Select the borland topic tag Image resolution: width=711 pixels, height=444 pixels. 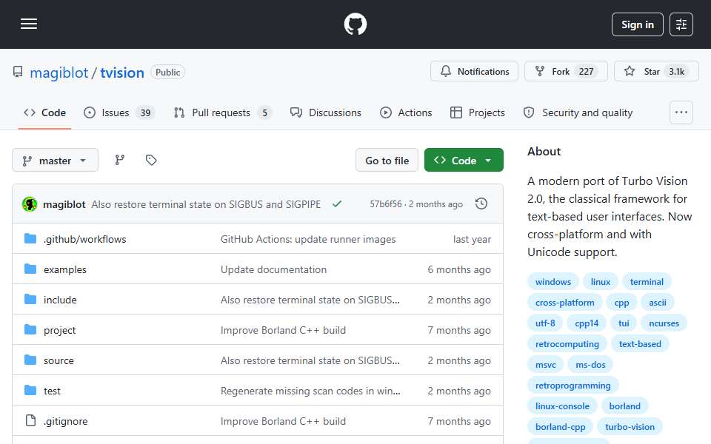[x=625, y=407]
